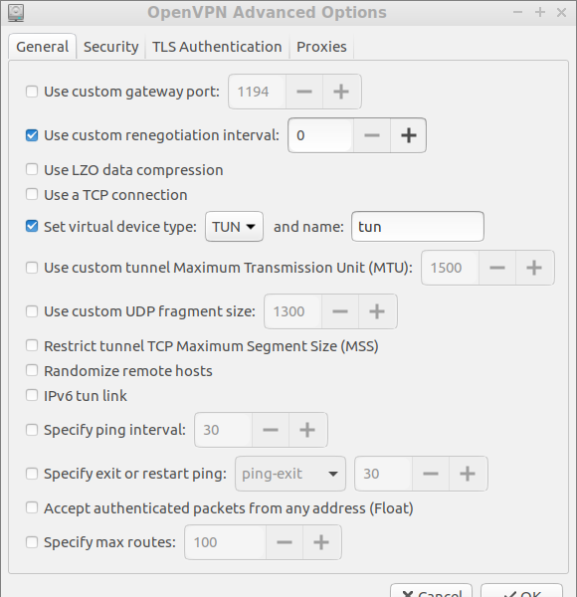Minimize the OpenVPN Advanced Options window
Image resolution: width=577 pixels, height=597 pixels.
click(x=517, y=13)
